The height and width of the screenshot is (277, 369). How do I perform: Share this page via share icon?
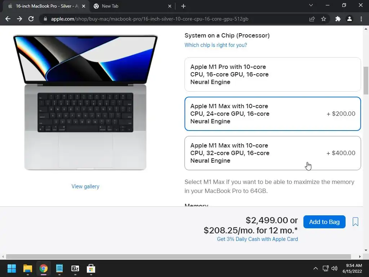tap(312, 19)
